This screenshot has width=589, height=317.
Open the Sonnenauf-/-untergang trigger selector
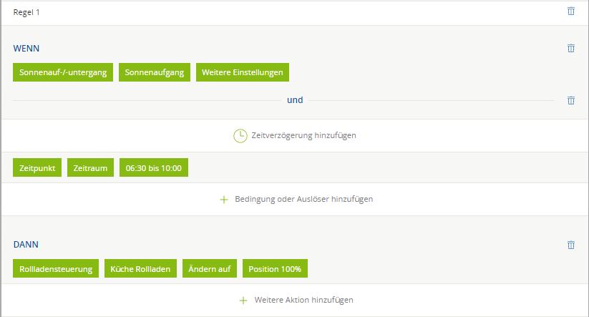point(63,73)
